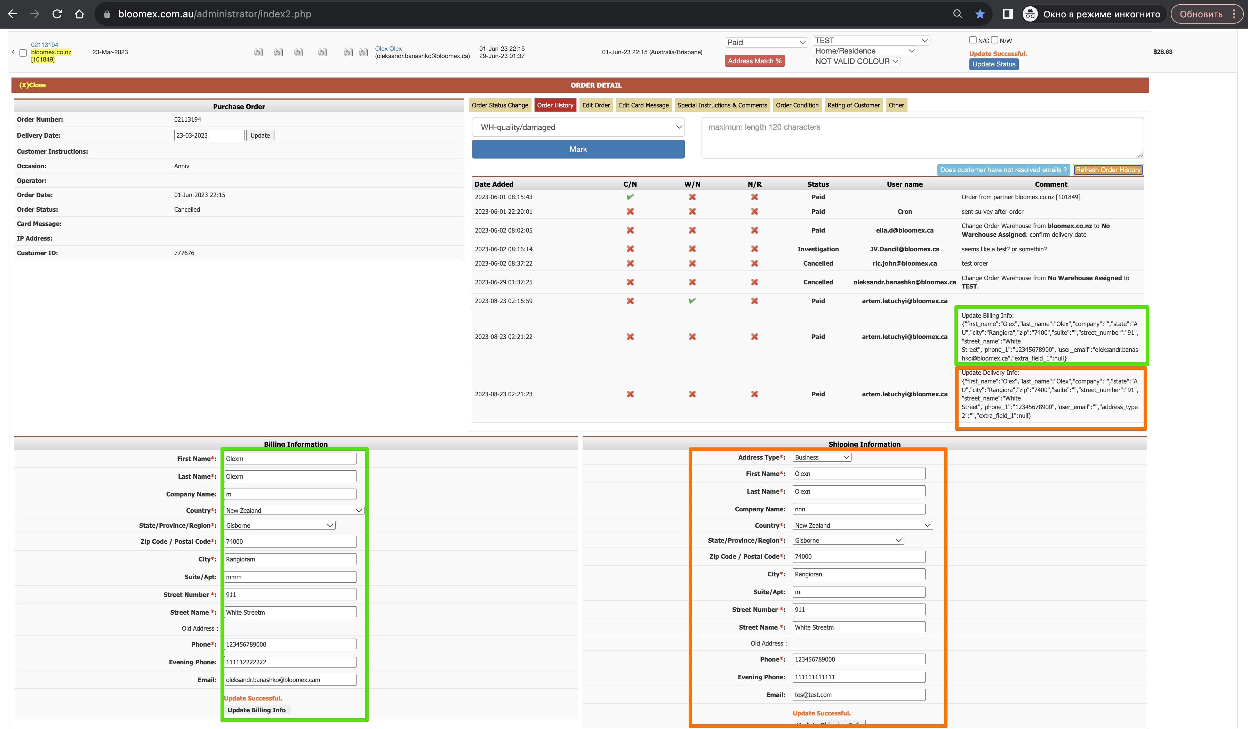Click Refresh Order History button
This screenshot has height=729, width=1248.
(1108, 170)
